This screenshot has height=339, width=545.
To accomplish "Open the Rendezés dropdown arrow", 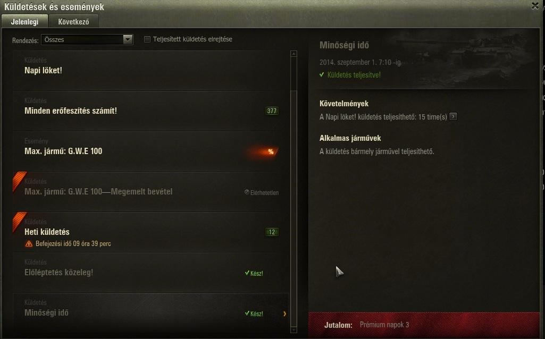I will point(128,40).
